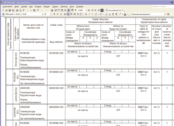This screenshot has width=174, height=126.
Task: Show paragraph marks with pilcrow icon
Action: click(x=76, y=10)
